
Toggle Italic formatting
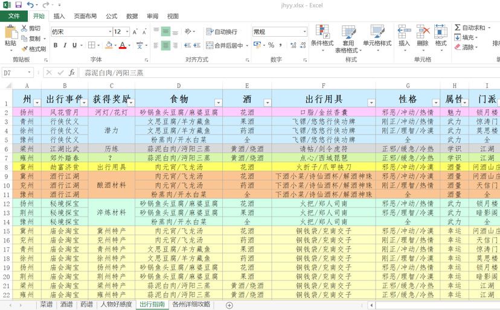click(65, 45)
